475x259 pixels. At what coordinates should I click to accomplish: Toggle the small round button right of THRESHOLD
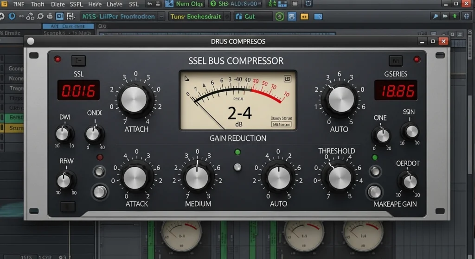pos(375,171)
